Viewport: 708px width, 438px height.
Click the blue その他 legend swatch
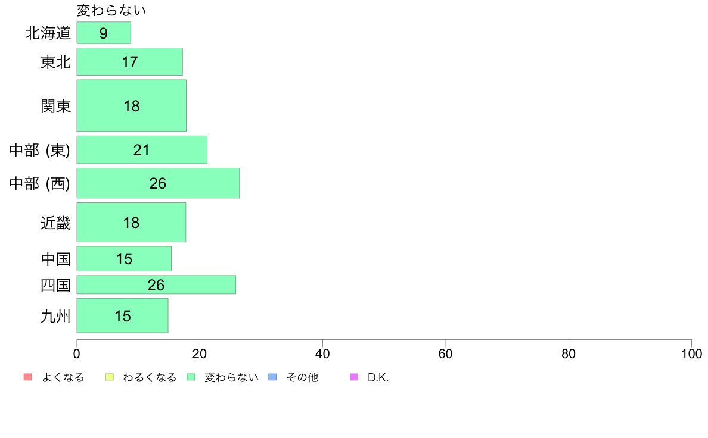272,377
